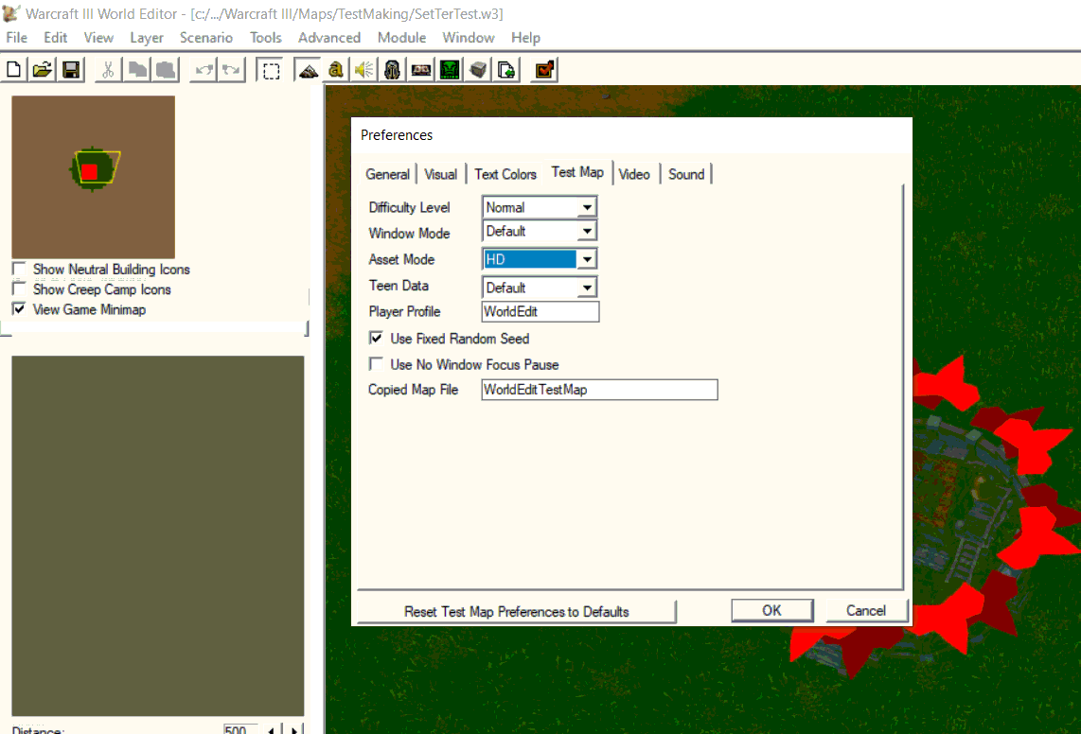1081x734 pixels.
Task: Click the minimap preview thumbnail
Action: tap(93, 177)
